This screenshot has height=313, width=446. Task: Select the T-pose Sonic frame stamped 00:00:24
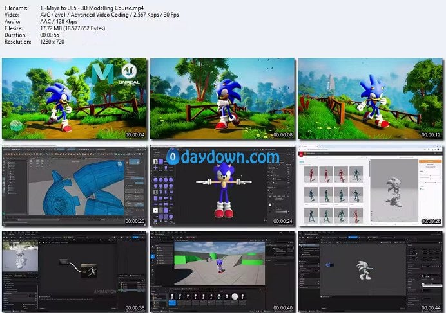[222, 186]
